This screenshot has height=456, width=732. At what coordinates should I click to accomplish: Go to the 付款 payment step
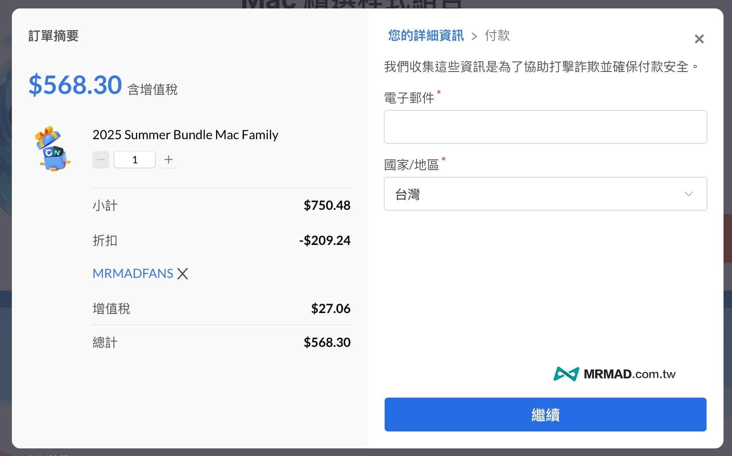[x=497, y=36]
